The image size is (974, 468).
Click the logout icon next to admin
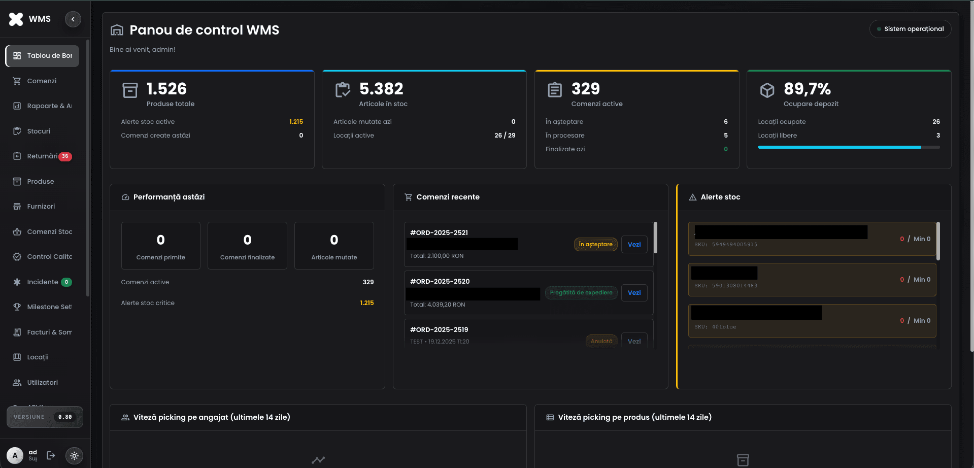pos(51,455)
